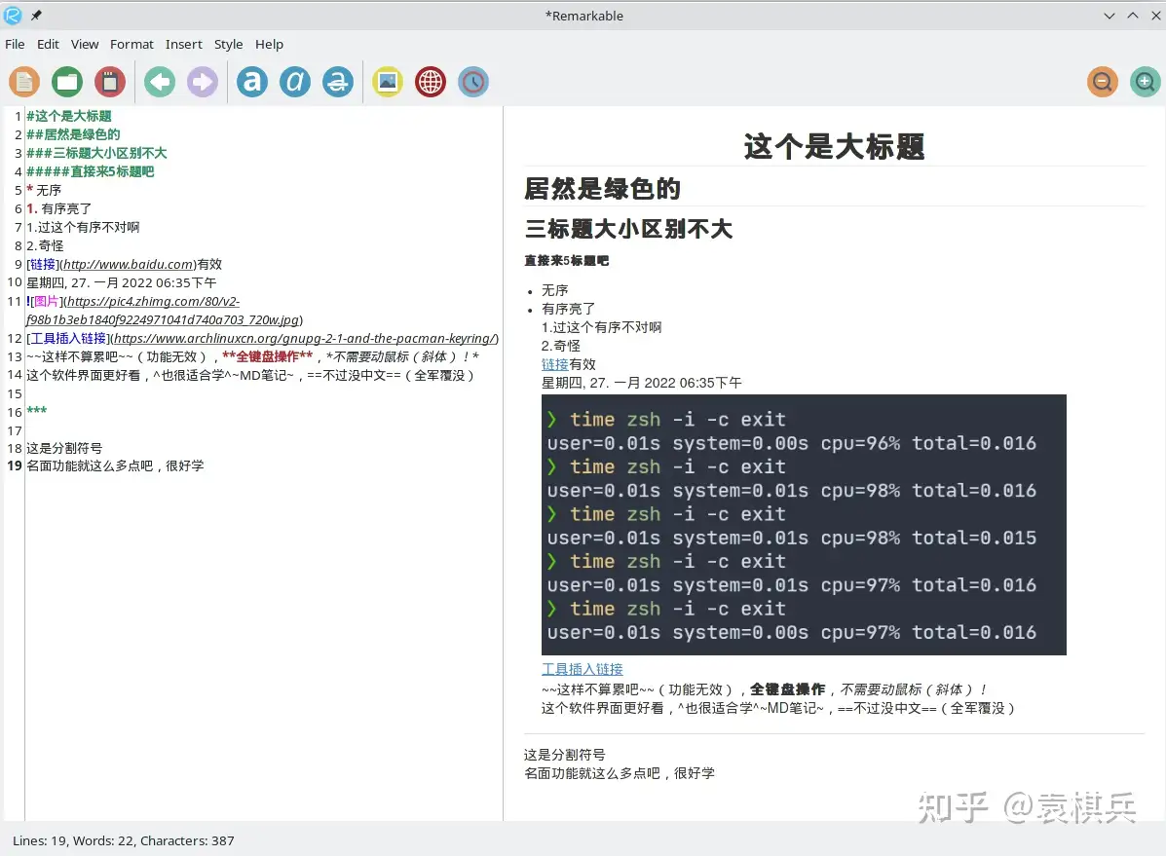The height and width of the screenshot is (856, 1166).
Task: Toggle the pin window icon in title bar
Action: [x=36, y=15]
